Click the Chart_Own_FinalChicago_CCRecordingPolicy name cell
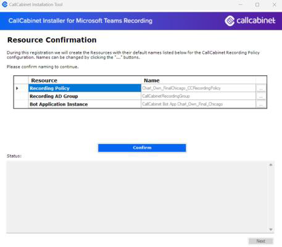The image size is (282, 247). (x=199, y=88)
